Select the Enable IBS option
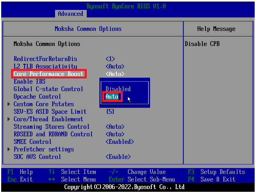Viewport: 255px width, 193px height. (x=29, y=81)
